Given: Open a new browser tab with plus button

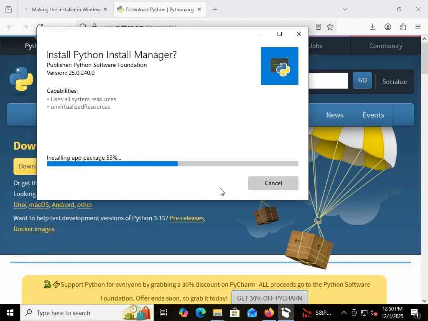Looking at the screenshot, I should [215, 10].
